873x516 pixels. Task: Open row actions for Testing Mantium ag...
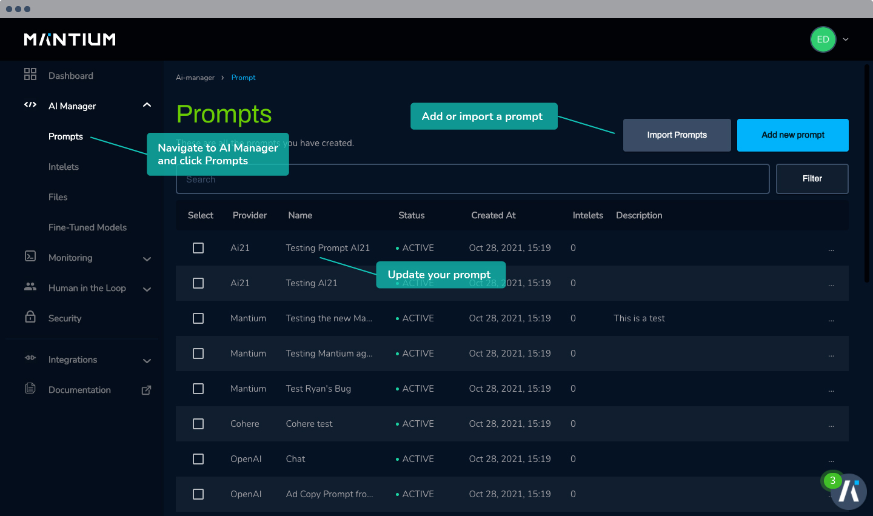point(831,355)
